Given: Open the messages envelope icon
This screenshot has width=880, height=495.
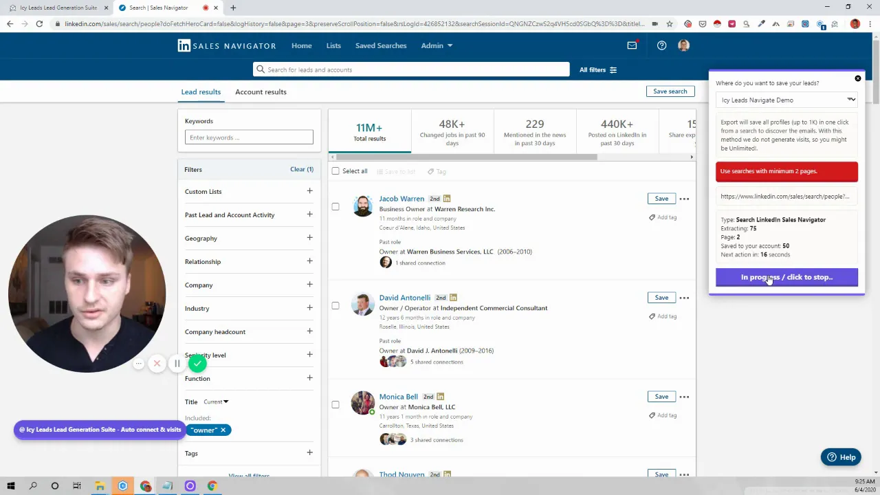Looking at the screenshot, I should tap(632, 45).
